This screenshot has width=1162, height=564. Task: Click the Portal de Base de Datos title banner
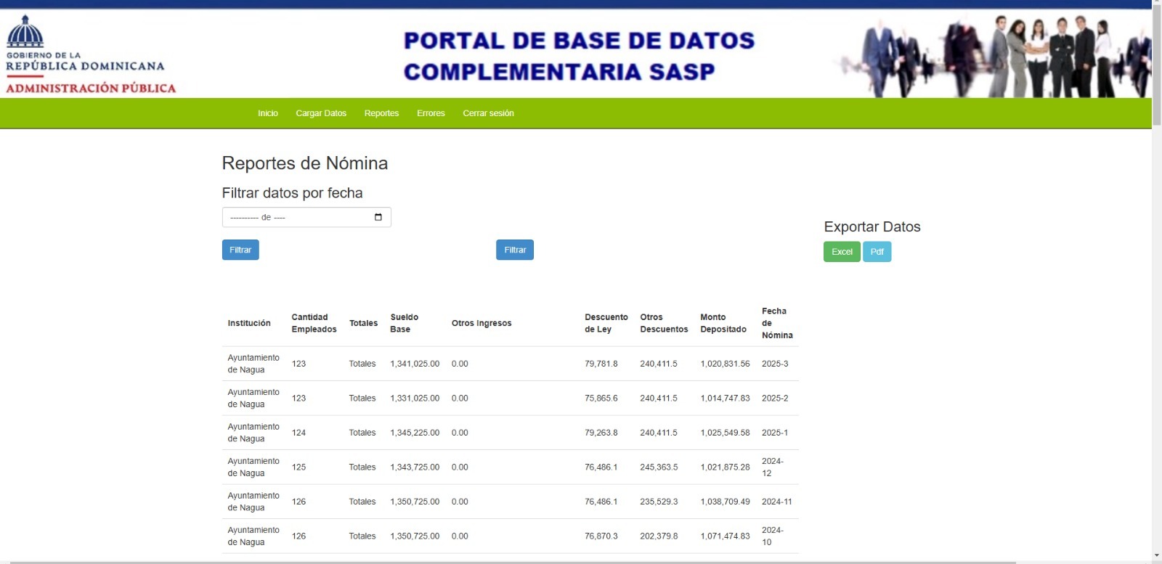[579, 56]
